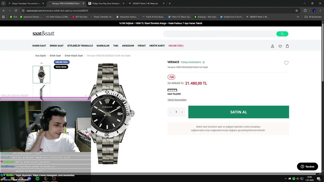Open the user account icon
The height and width of the screenshot is (182, 324).
point(273,46)
